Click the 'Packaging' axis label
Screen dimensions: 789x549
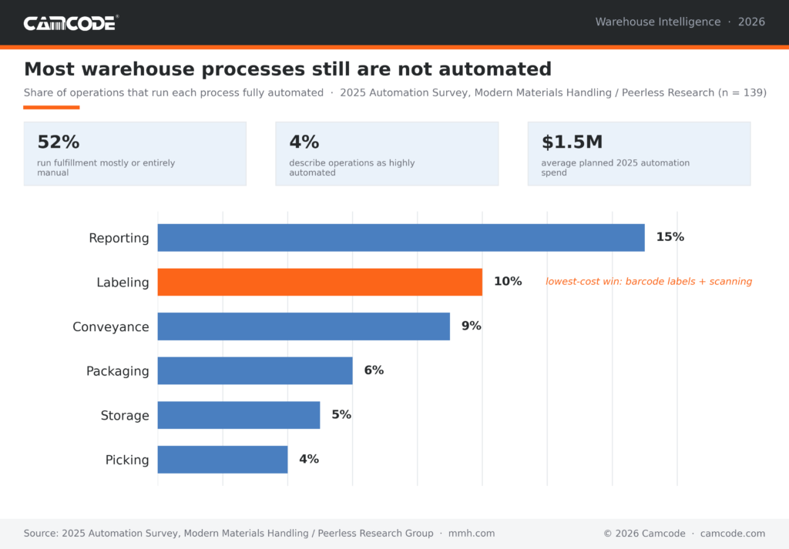click(118, 371)
